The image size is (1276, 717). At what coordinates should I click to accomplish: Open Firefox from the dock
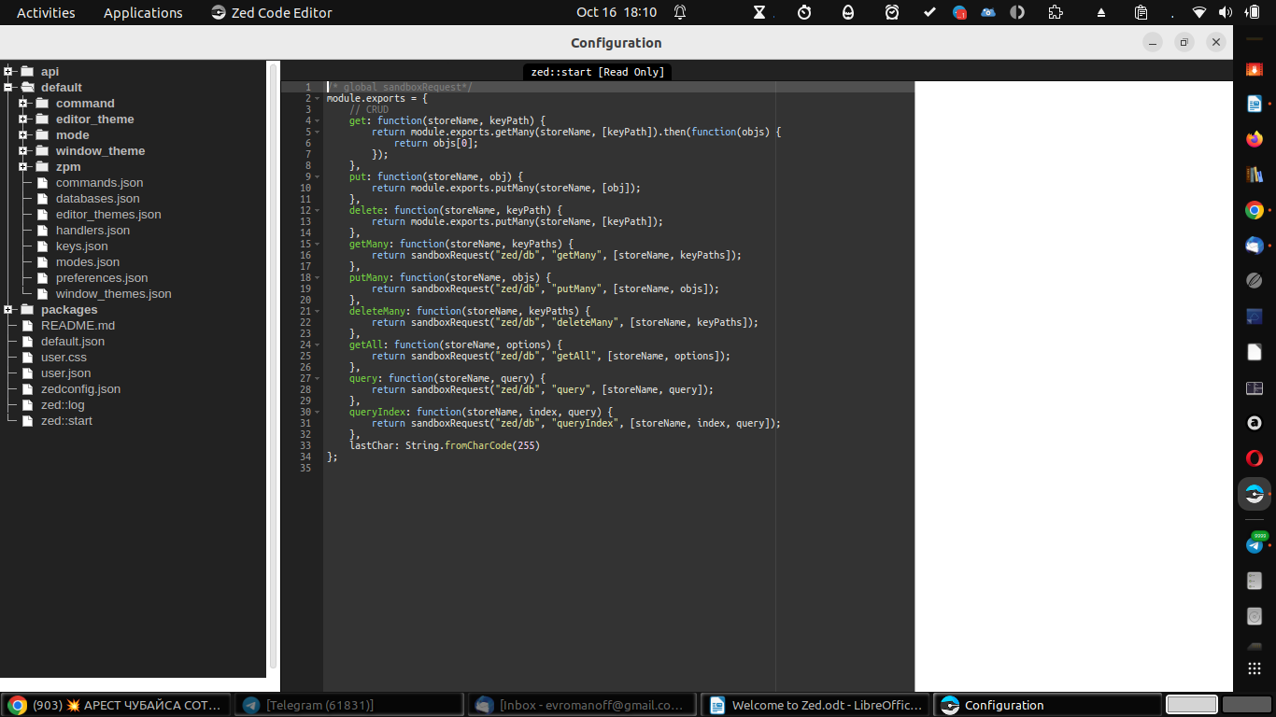coord(1254,139)
